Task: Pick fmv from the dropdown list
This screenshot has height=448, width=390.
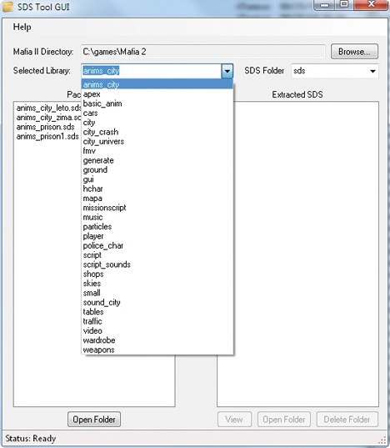Action: pos(157,150)
